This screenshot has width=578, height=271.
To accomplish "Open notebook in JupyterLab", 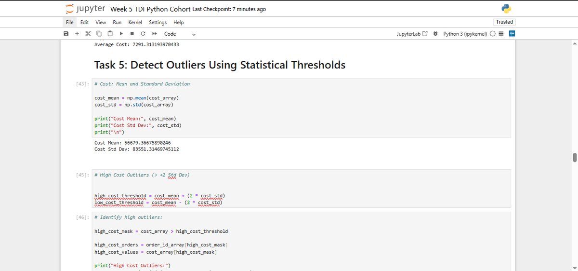I will pyautogui.click(x=412, y=34).
